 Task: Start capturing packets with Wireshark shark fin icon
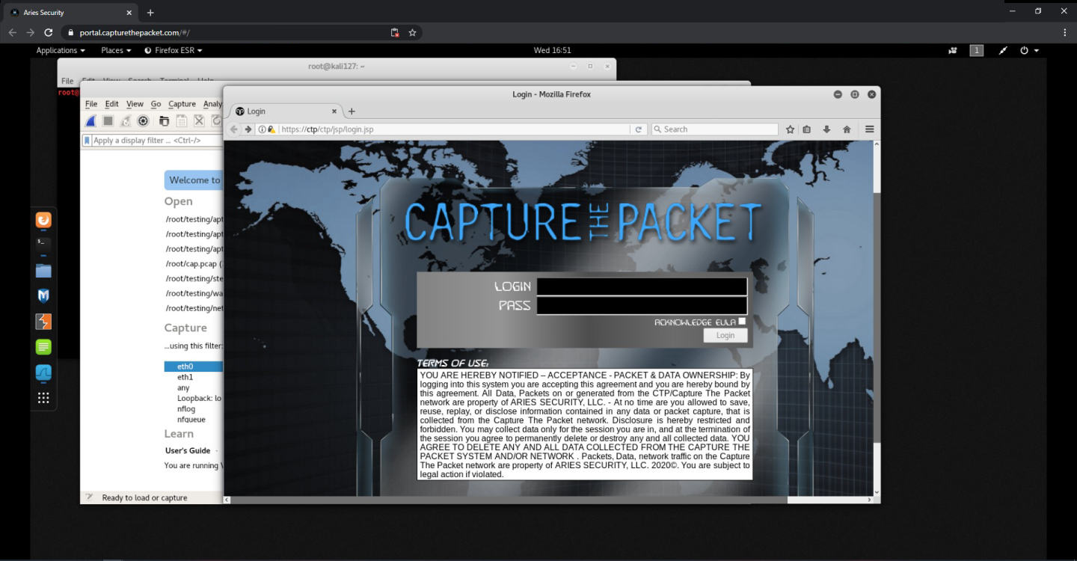click(90, 120)
